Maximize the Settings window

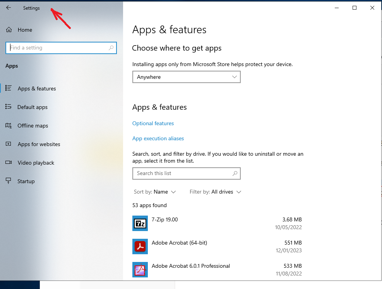point(354,8)
